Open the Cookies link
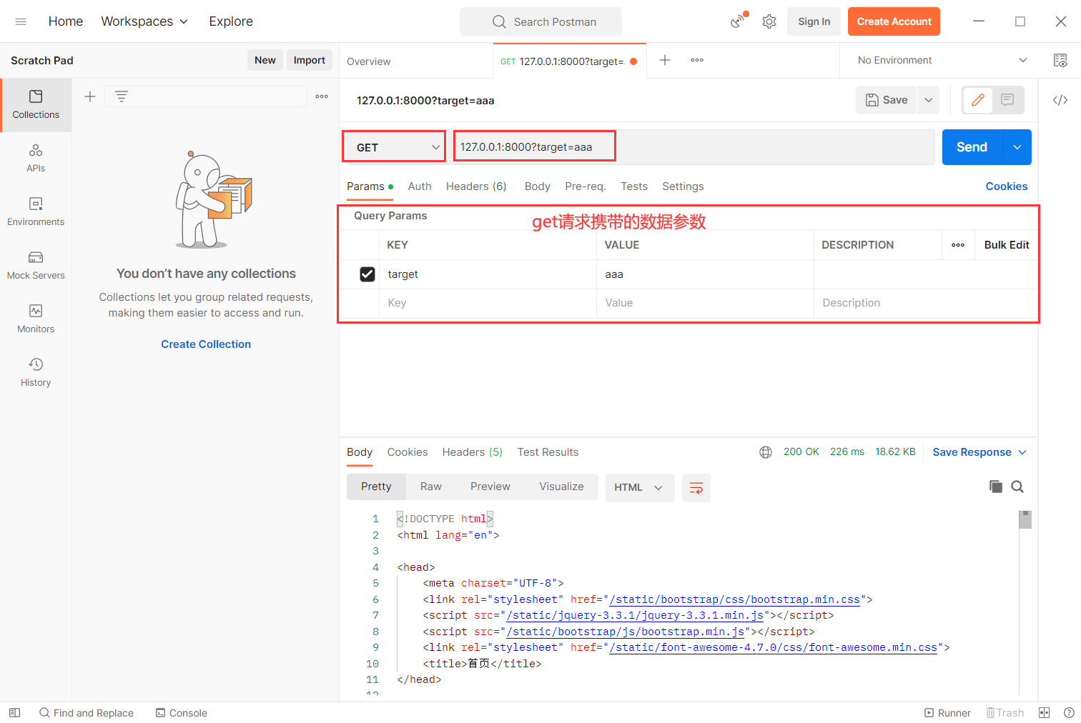 pyautogui.click(x=1007, y=186)
